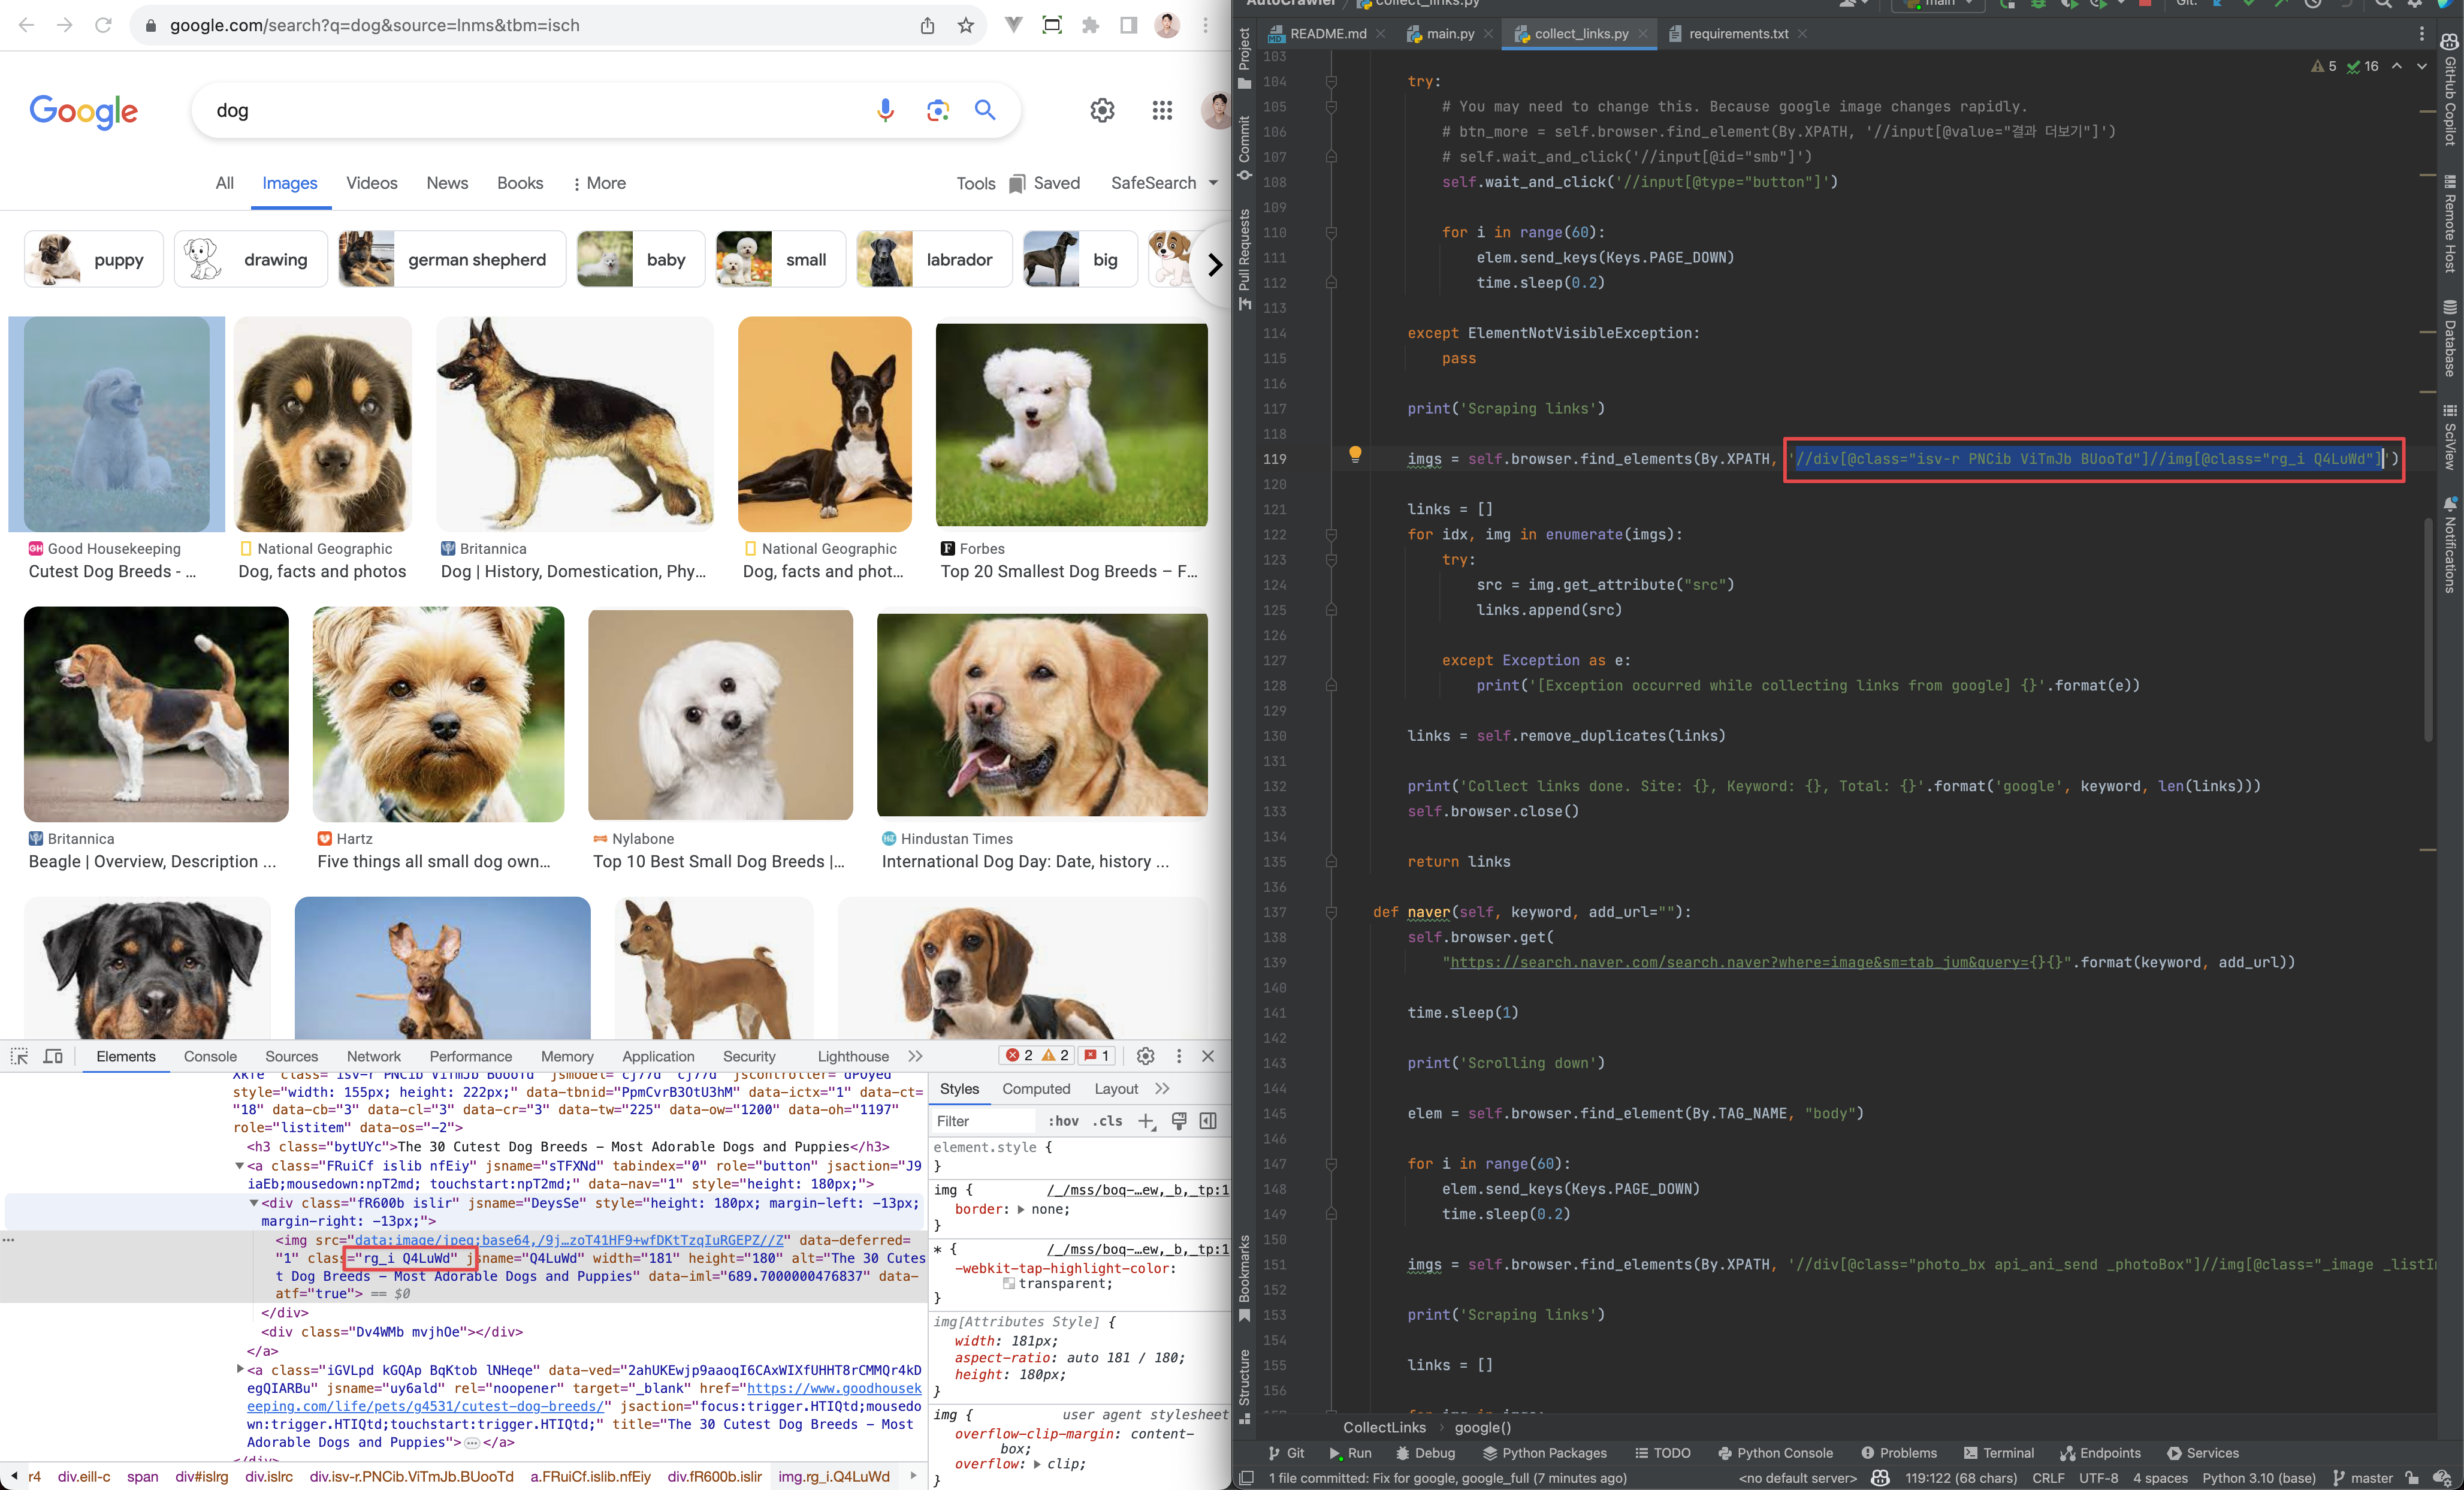Open editor tabs more options menu
The image size is (2464, 1490).
[2422, 34]
